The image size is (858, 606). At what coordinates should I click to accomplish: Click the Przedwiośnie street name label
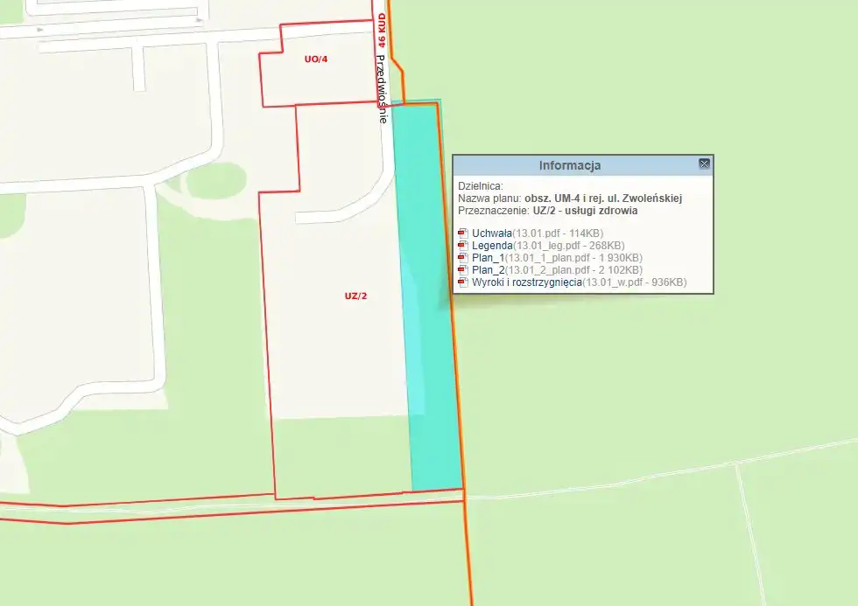click(x=382, y=89)
